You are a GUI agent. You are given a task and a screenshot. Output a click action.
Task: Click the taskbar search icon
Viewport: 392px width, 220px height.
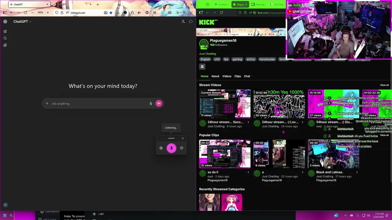coord(11,215)
